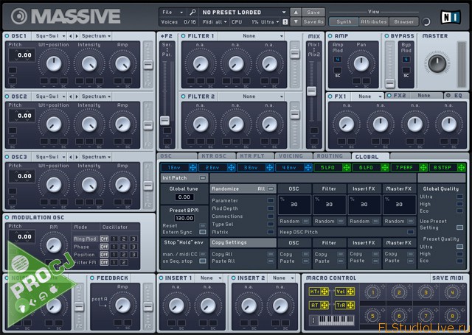
Task: Click the AT aftertouch macro icon
Action: 316,305
